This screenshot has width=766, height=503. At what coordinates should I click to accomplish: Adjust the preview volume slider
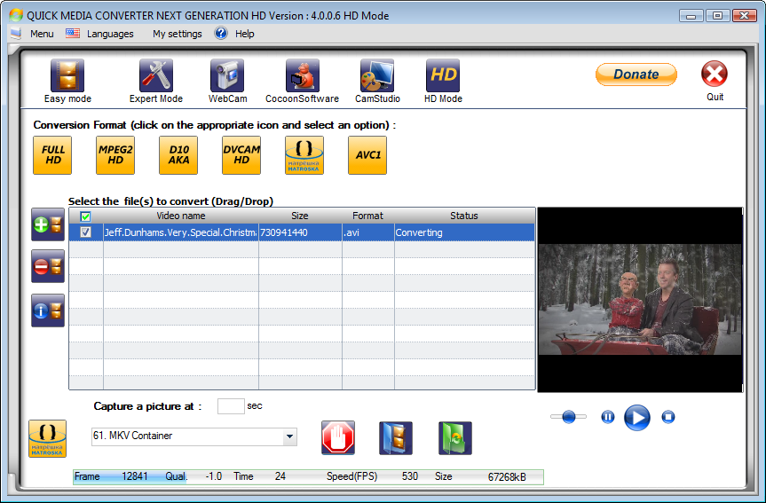tap(568, 417)
